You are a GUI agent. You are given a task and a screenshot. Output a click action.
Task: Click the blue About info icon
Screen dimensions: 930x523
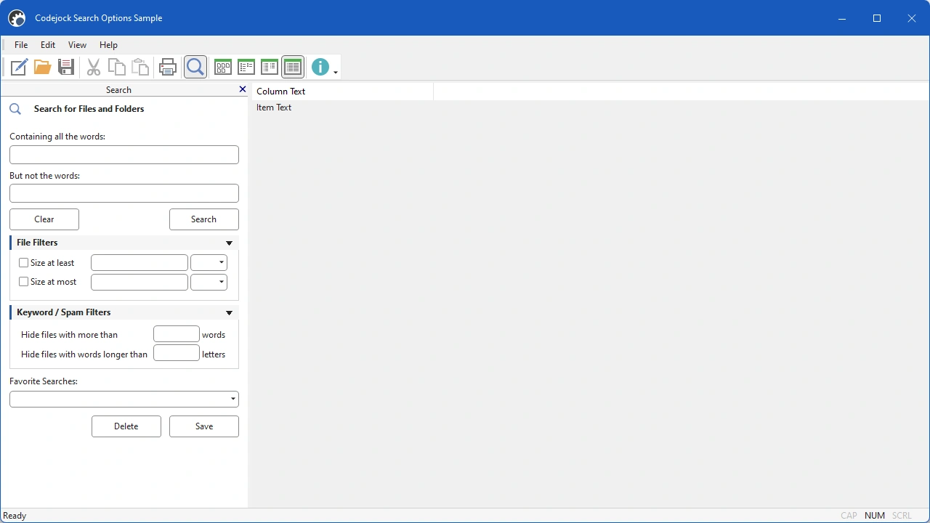click(x=320, y=68)
